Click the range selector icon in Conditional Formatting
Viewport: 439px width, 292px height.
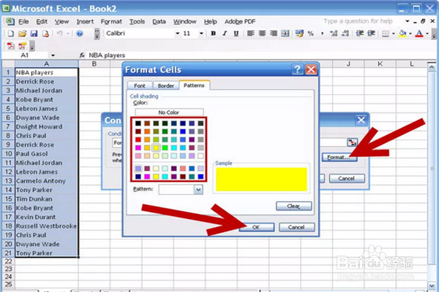[x=352, y=142]
